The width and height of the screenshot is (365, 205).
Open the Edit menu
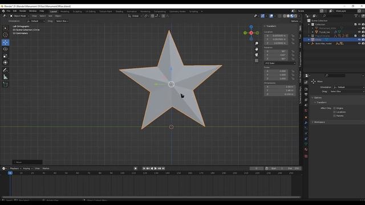click(x=15, y=11)
